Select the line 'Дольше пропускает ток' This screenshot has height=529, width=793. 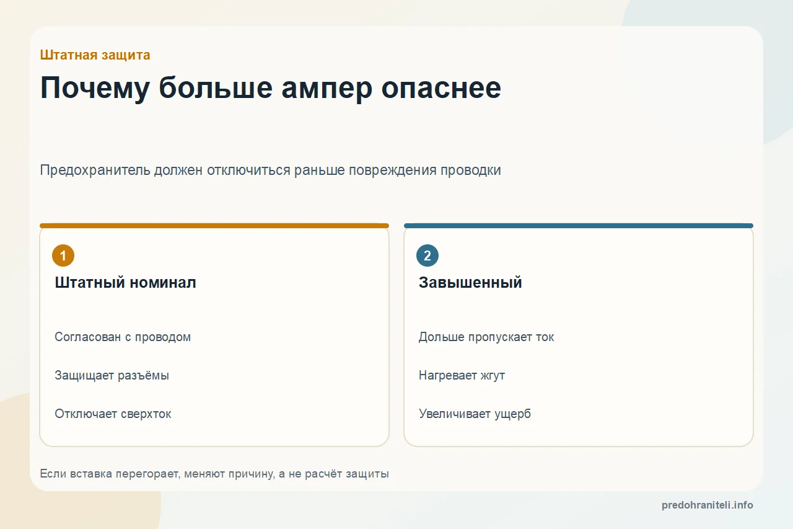pos(486,337)
